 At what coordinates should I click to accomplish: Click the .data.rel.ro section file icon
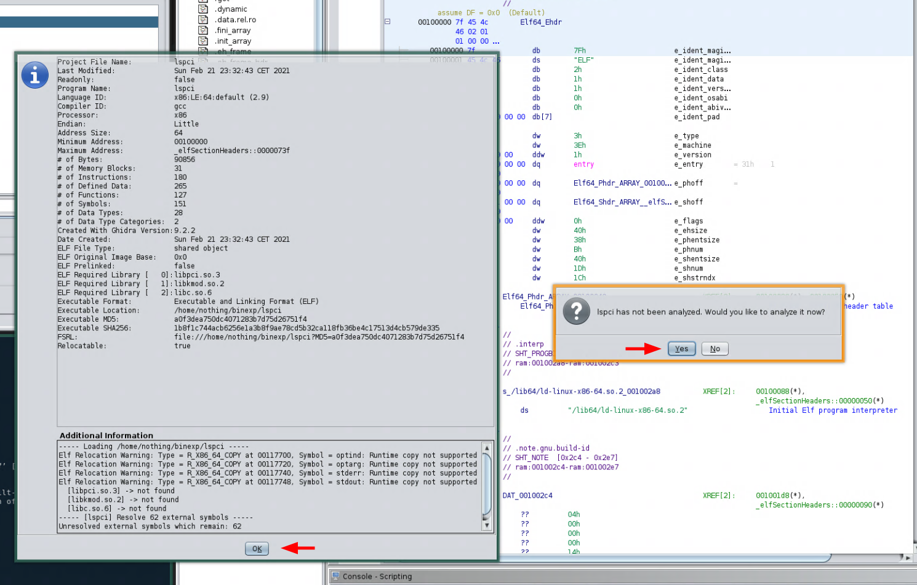[x=203, y=20]
